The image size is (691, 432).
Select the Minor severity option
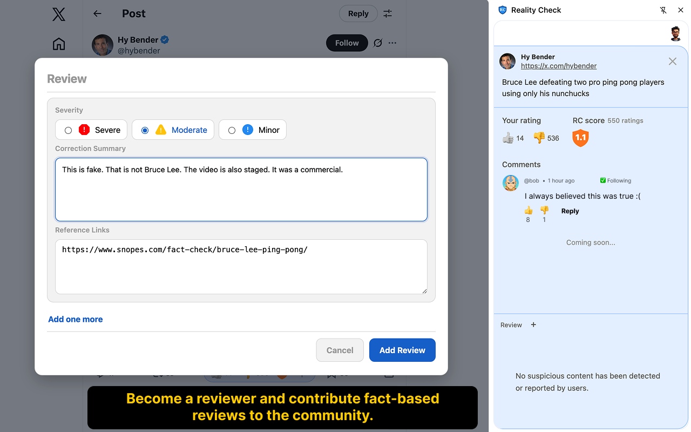tap(232, 130)
